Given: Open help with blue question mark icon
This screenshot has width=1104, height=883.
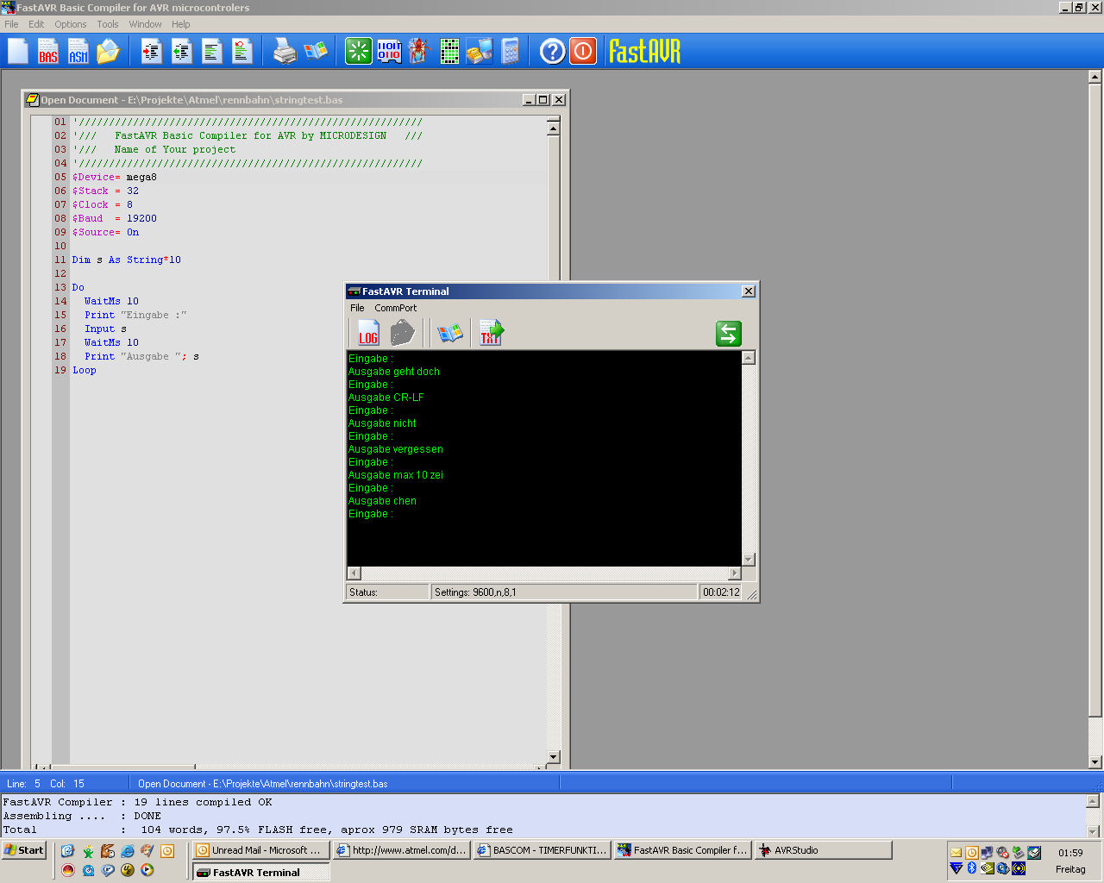Looking at the screenshot, I should [x=552, y=52].
